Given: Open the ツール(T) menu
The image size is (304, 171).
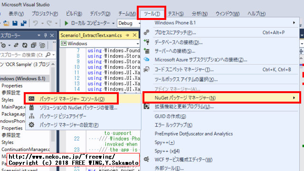Looking at the screenshot, I should 152,14.
